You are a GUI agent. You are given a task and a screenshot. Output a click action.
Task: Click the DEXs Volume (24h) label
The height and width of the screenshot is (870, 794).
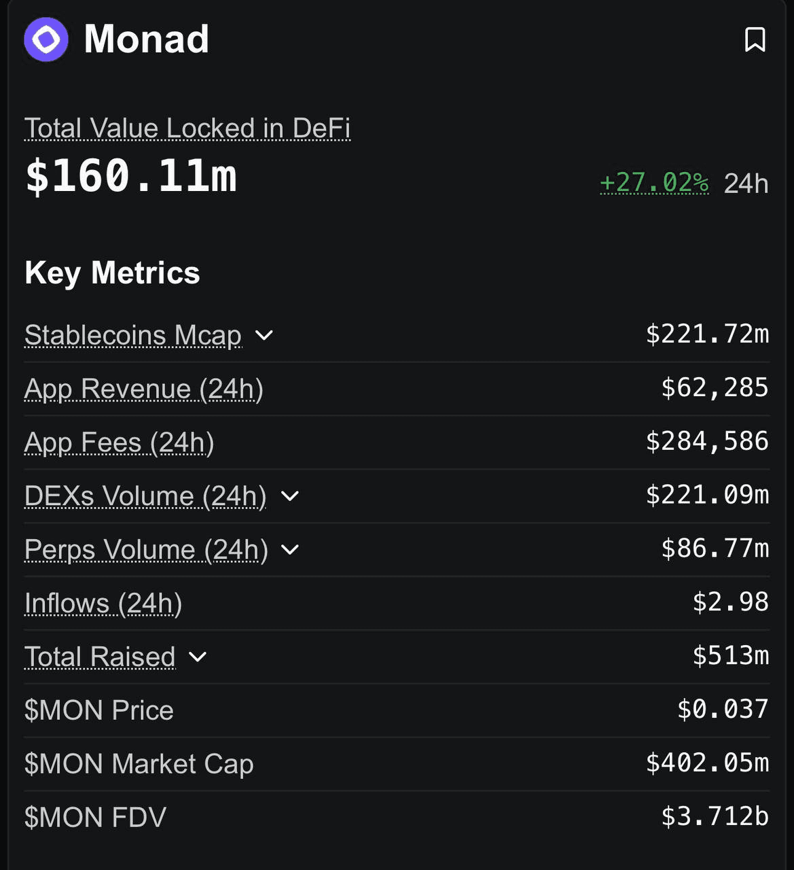coord(145,496)
